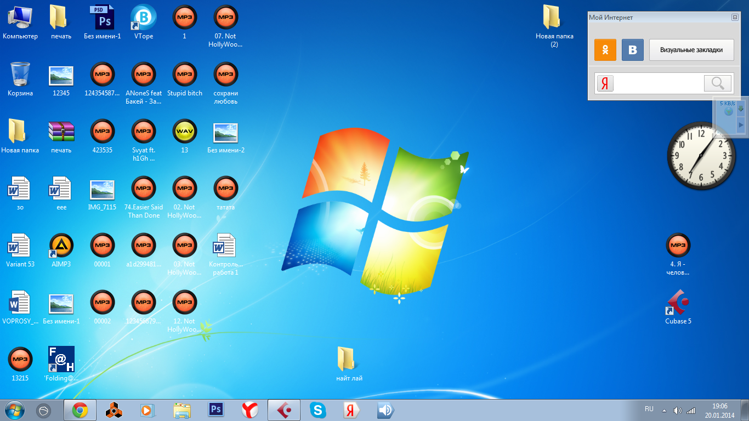This screenshot has width=749, height=421.
Task: Close the Мой Интернет gadget
Action: 735,18
